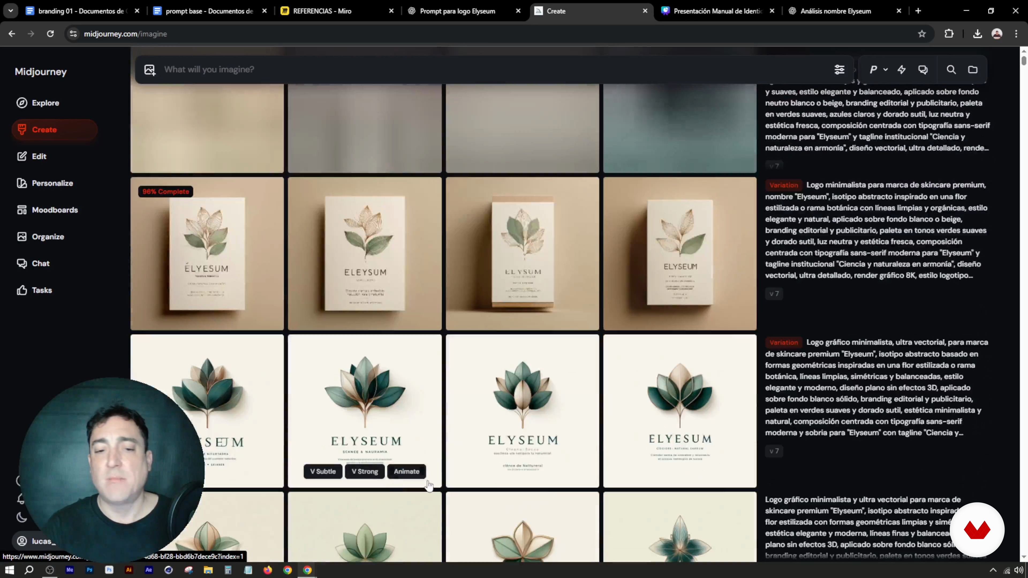1028x578 pixels.
Task: Open the EL YSUM box mockup thumbnail
Action: 522,254
